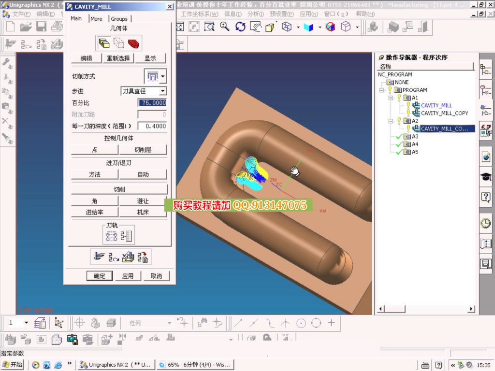
Task: Click the 切削层 cut levels button
Action: (x=143, y=150)
